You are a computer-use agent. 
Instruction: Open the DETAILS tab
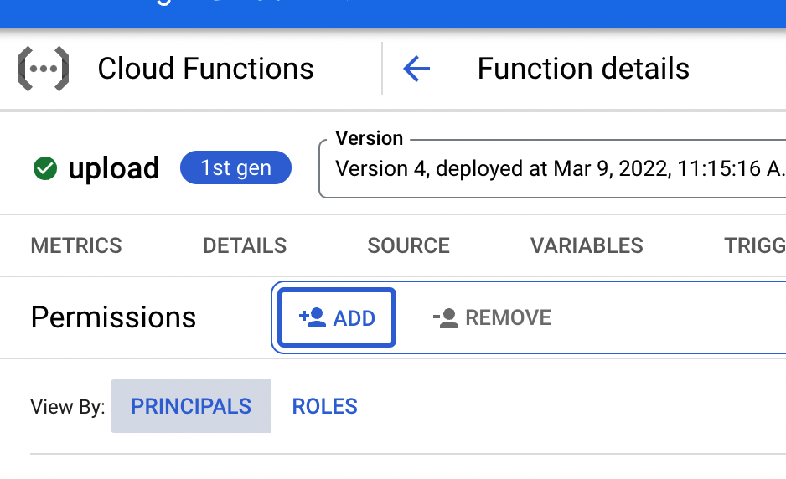pos(245,245)
